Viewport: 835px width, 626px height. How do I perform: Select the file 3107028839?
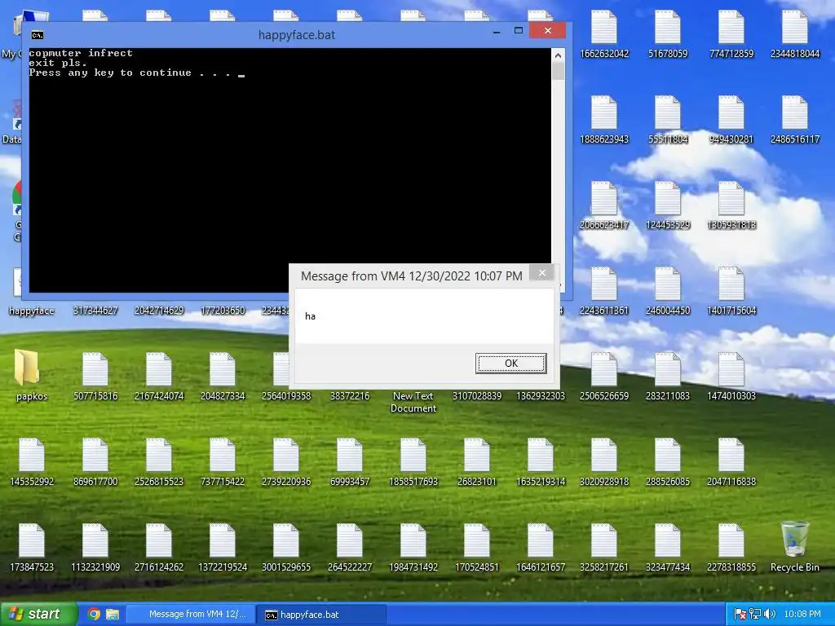point(476,396)
